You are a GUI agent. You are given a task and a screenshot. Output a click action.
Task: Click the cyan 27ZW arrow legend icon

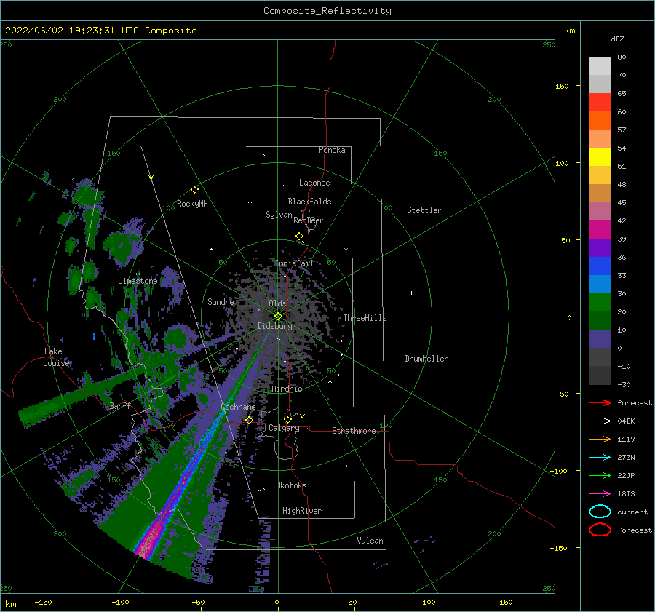(x=600, y=458)
